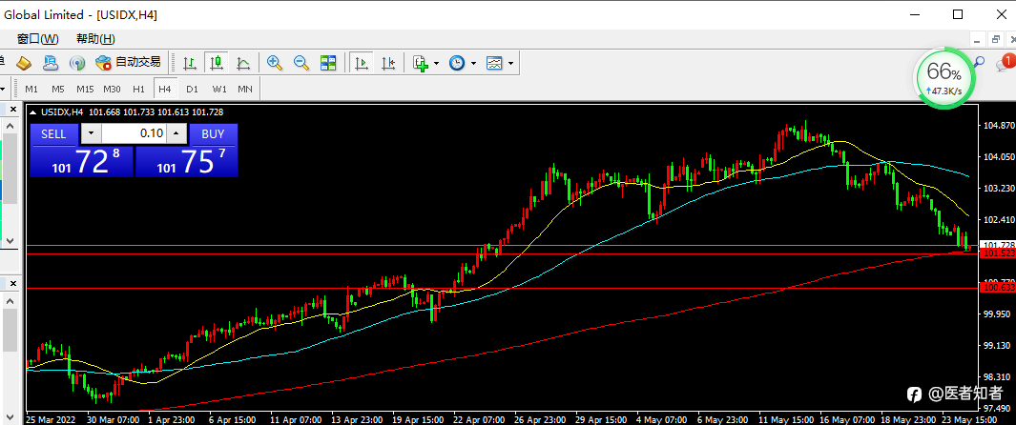Decrease trade volume with down arrow

(x=92, y=134)
